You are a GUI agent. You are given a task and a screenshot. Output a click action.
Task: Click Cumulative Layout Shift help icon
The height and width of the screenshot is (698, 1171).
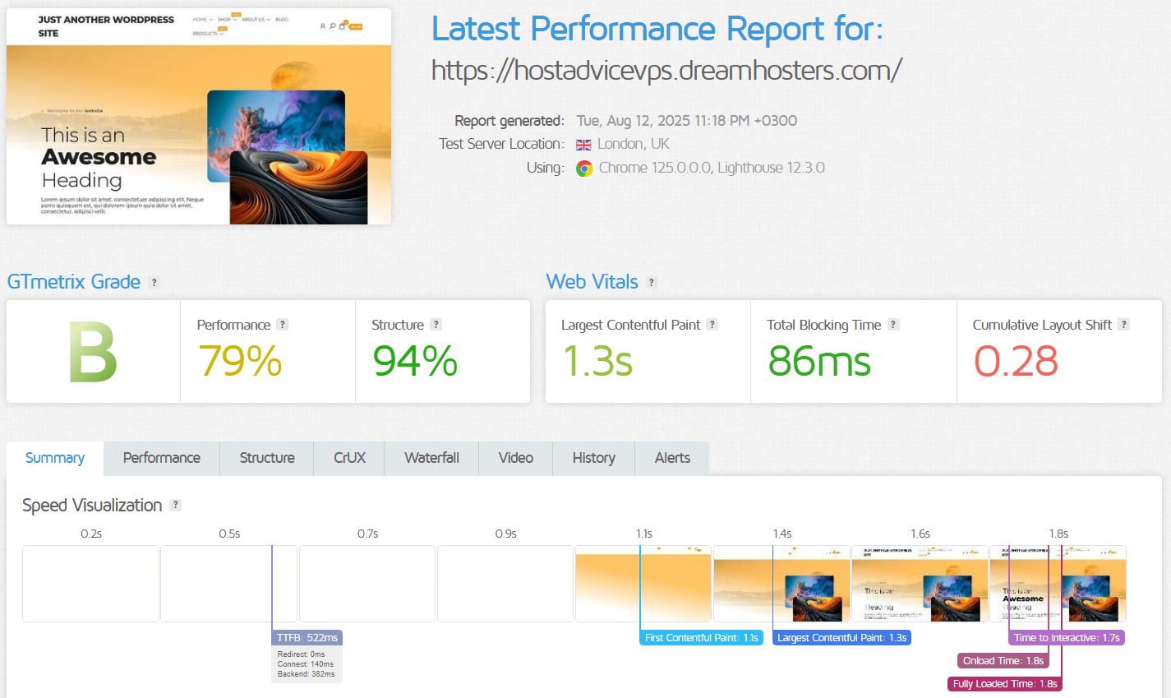(1123, 325)
